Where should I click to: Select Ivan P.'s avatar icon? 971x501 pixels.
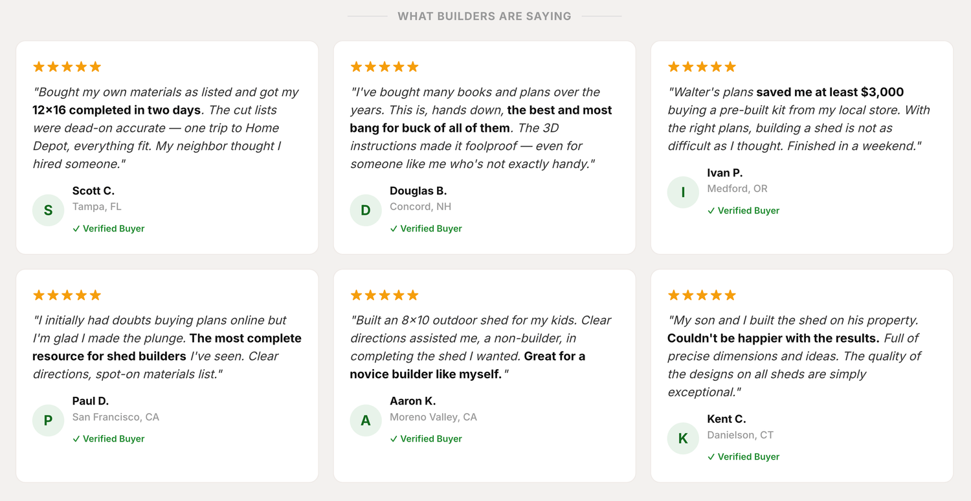(683, 192)
